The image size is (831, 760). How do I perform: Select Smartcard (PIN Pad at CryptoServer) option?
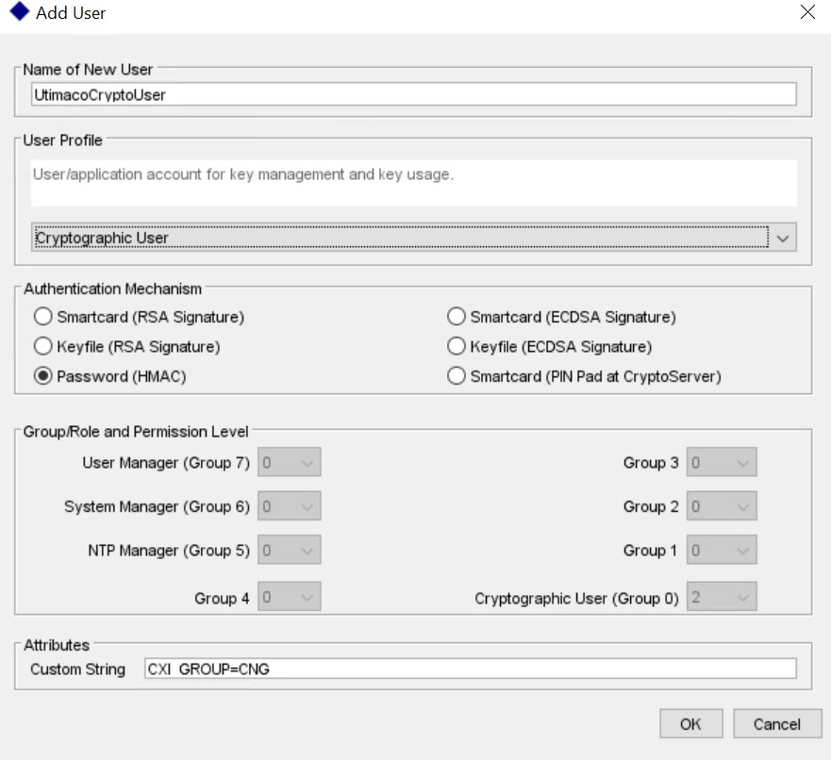pos(584,376)
